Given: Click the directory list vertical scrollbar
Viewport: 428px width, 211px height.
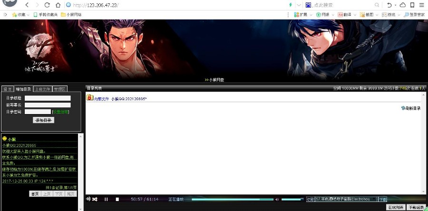Looking at the screenshot, I should [423, 143].
